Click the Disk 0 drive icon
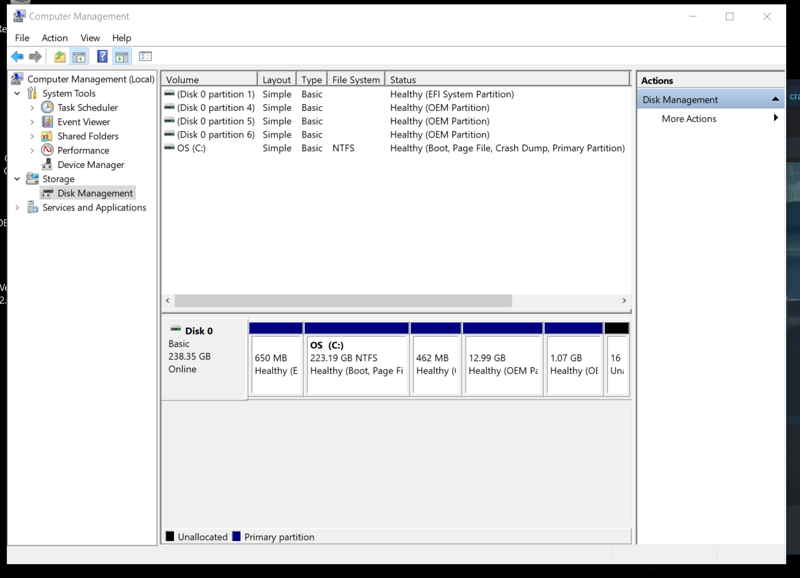Screen dimensions: 800x578 click(175, 330)
